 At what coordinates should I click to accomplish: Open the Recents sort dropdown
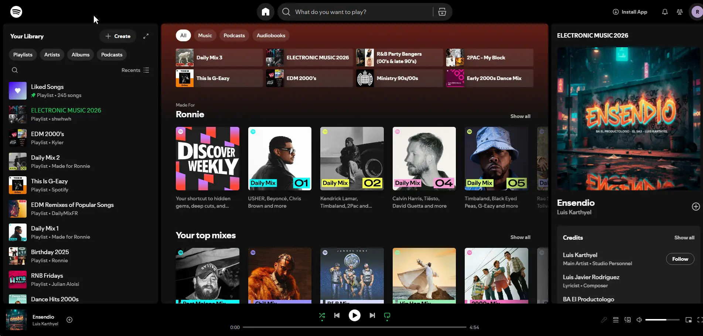tap(135, 70)
